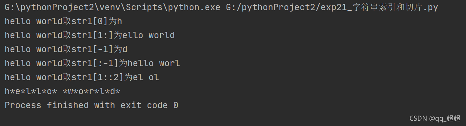The image size is (466, 126).
Task: Click the h*e*l*l*o* *w*o*r*l*d* line
Action: point(63,91)
